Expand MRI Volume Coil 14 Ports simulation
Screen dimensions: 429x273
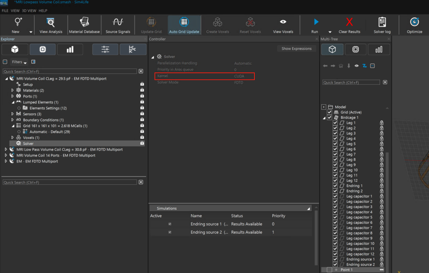pyautogui.click(x=6, y=155)
